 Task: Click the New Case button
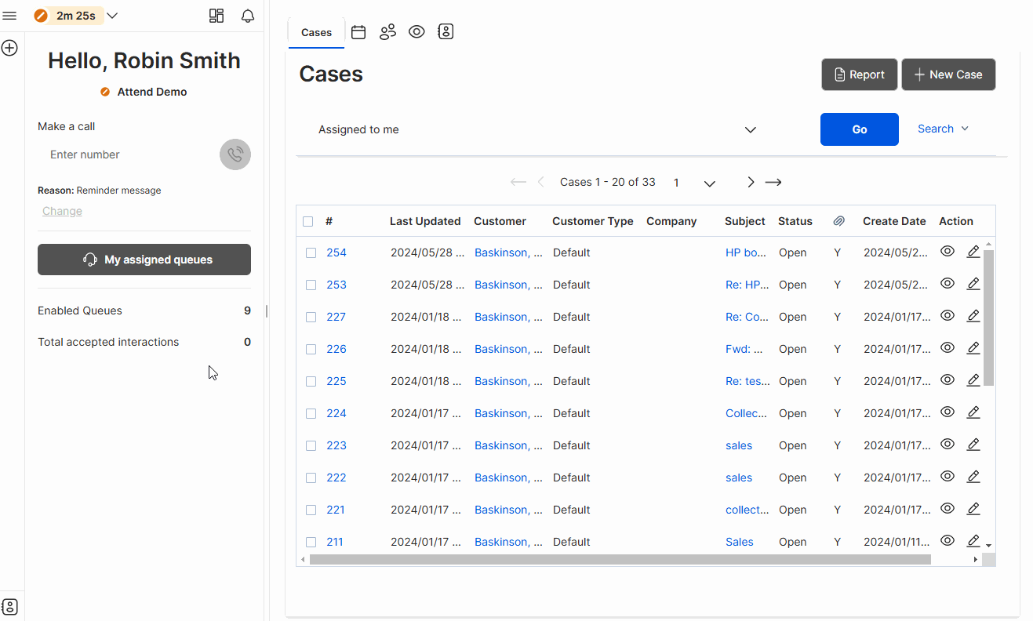[x=948, y=74]
